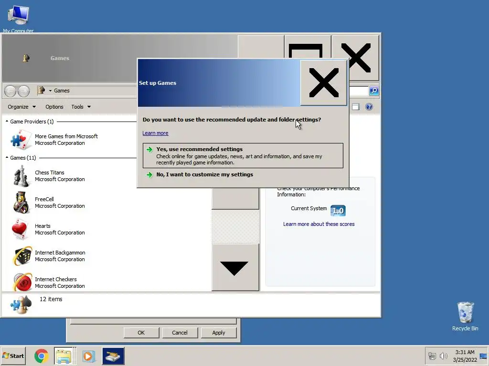Click the taskbar clock showing 3:31 AM

465,352
